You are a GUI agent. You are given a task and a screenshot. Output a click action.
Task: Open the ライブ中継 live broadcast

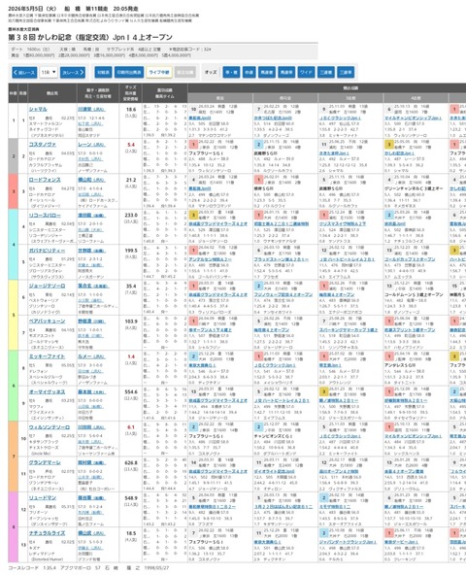tap(159, 72)
